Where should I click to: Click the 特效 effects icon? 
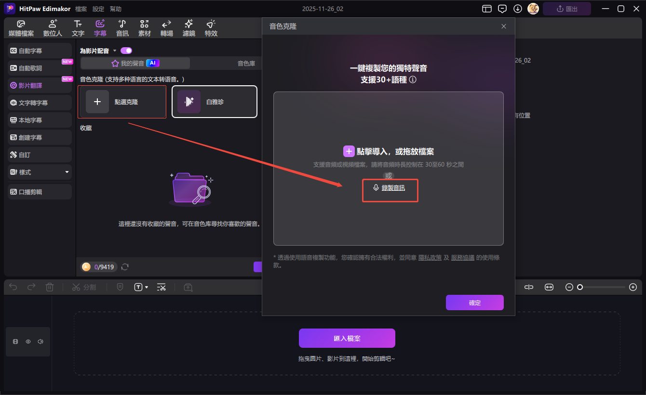[x=211, y=28]
